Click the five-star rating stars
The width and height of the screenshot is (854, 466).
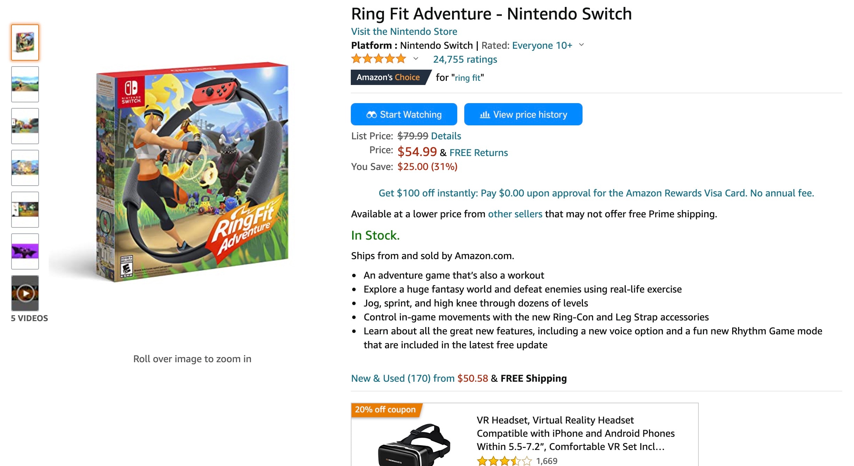pyautogui.click(x=379, y=59)
